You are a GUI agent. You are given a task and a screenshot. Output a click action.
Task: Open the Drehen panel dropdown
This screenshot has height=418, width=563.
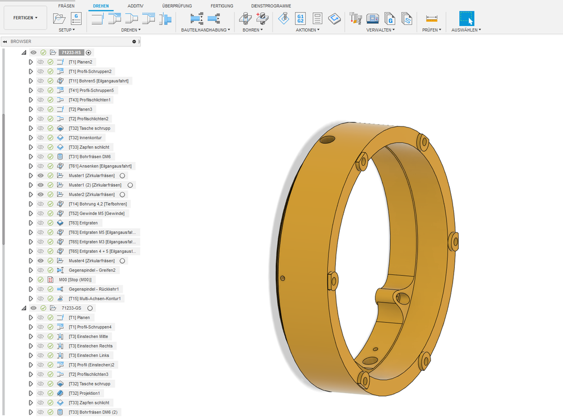(131, 30)
